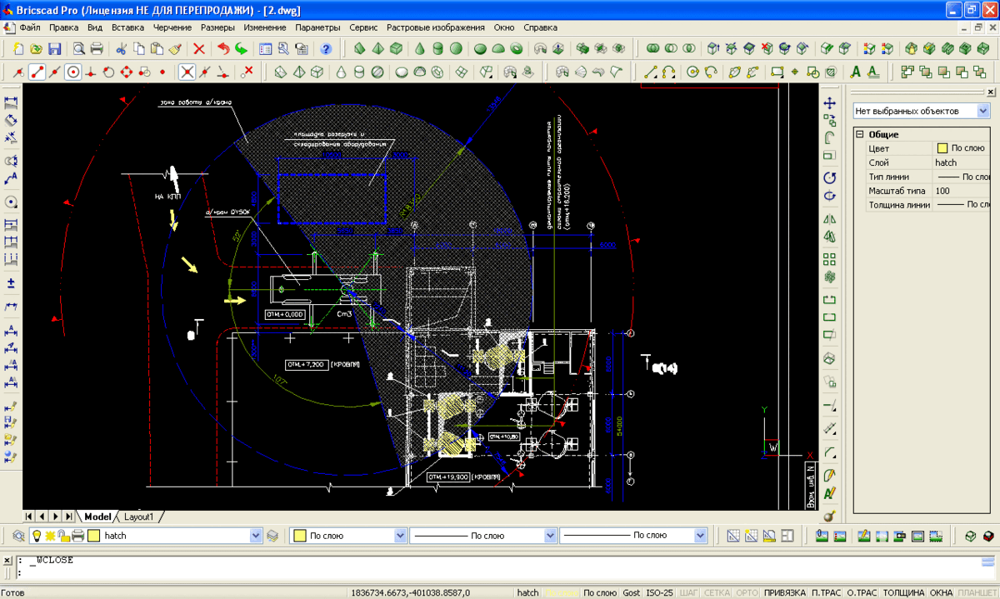
Task: Click the layer Explorer icon beside layer list
Action: click(17, 536)
